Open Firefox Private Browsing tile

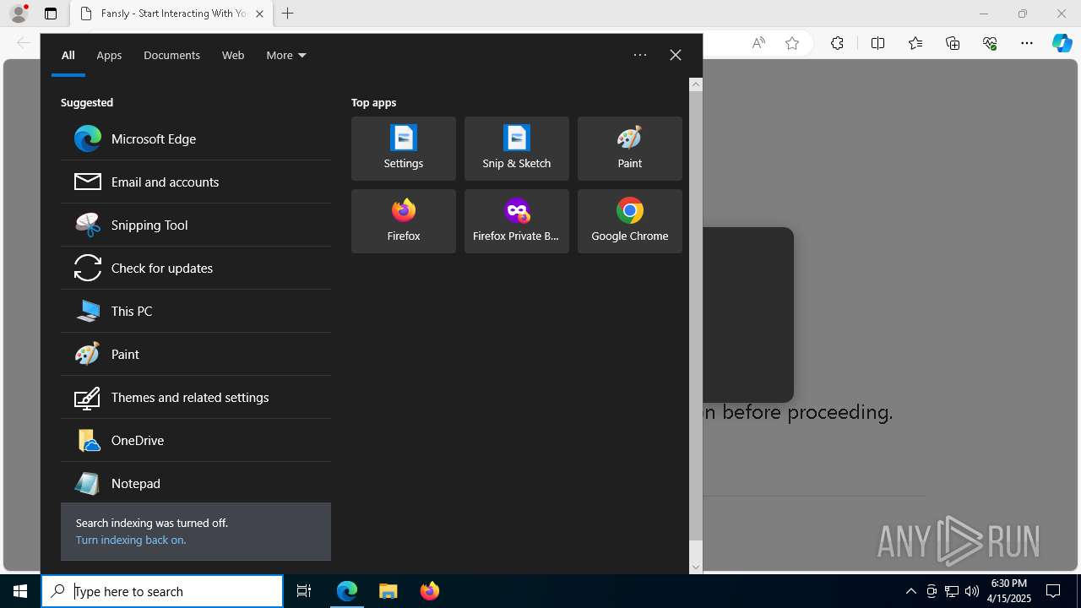pos(517,221)
